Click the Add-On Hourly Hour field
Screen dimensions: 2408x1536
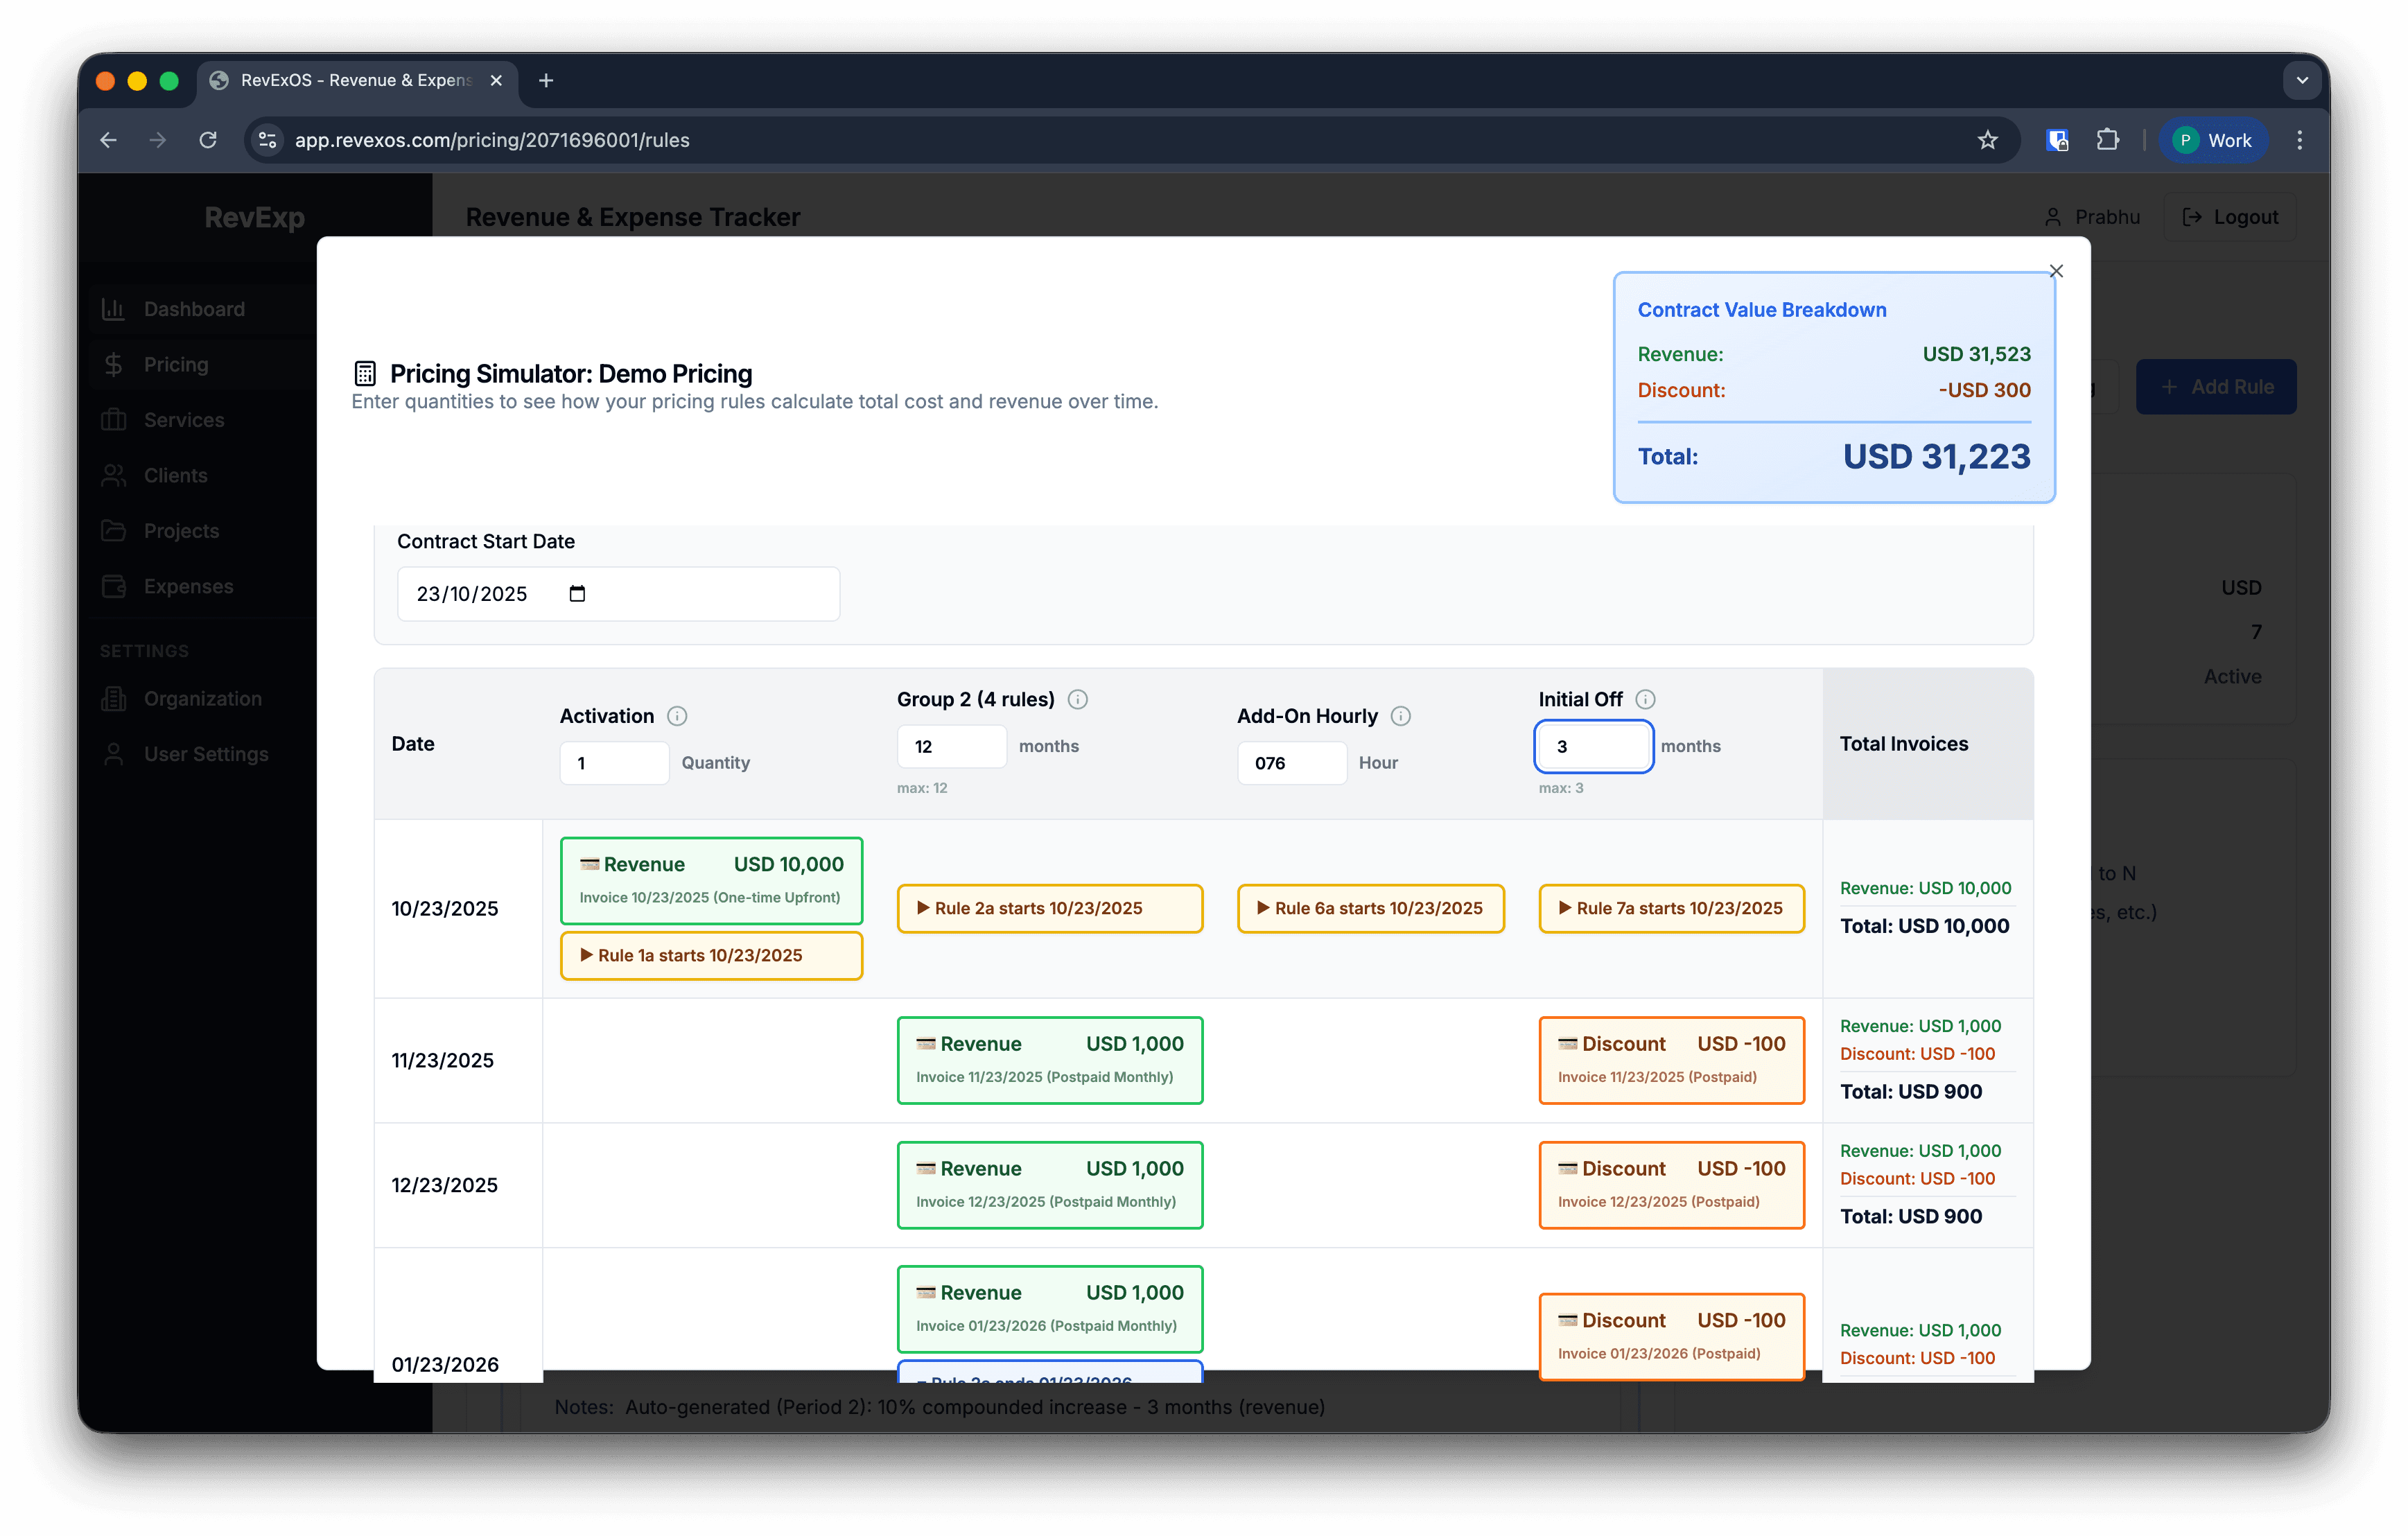coord(1292,763)
